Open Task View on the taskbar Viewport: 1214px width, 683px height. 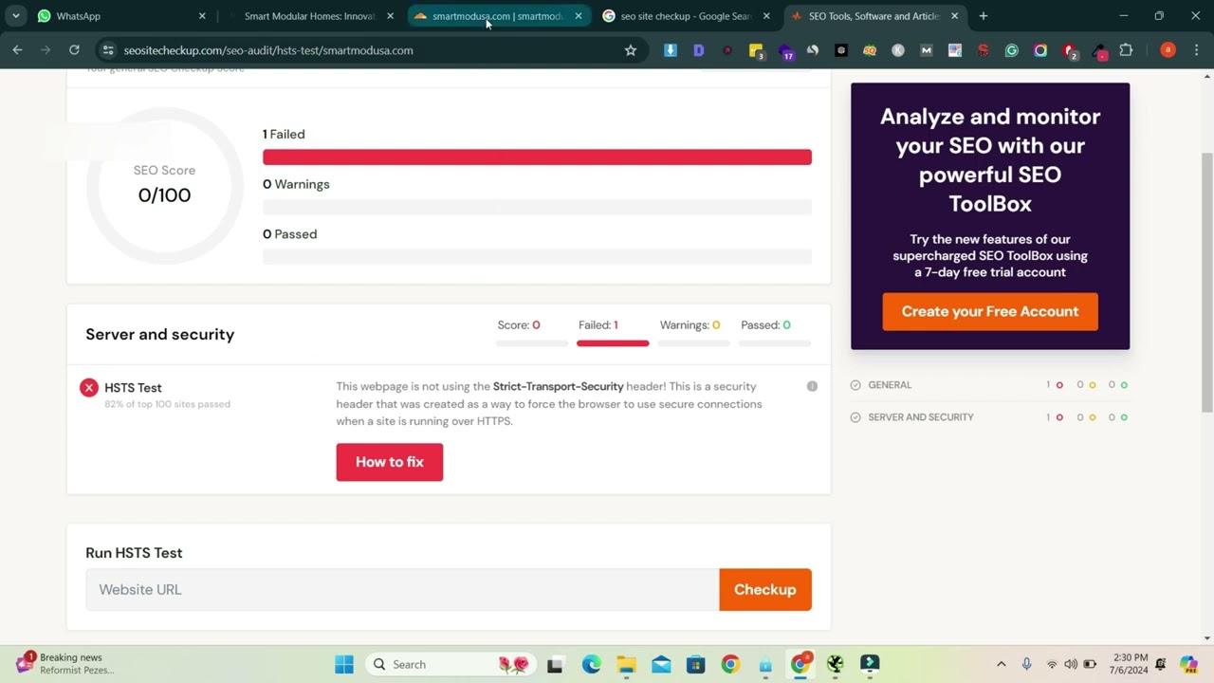[555, 664]
